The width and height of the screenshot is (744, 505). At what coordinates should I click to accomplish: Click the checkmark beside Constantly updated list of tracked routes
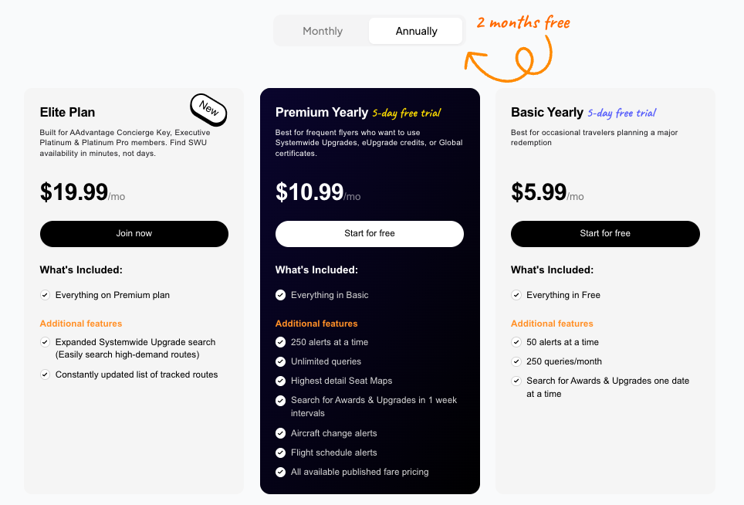tap(45, 375)
